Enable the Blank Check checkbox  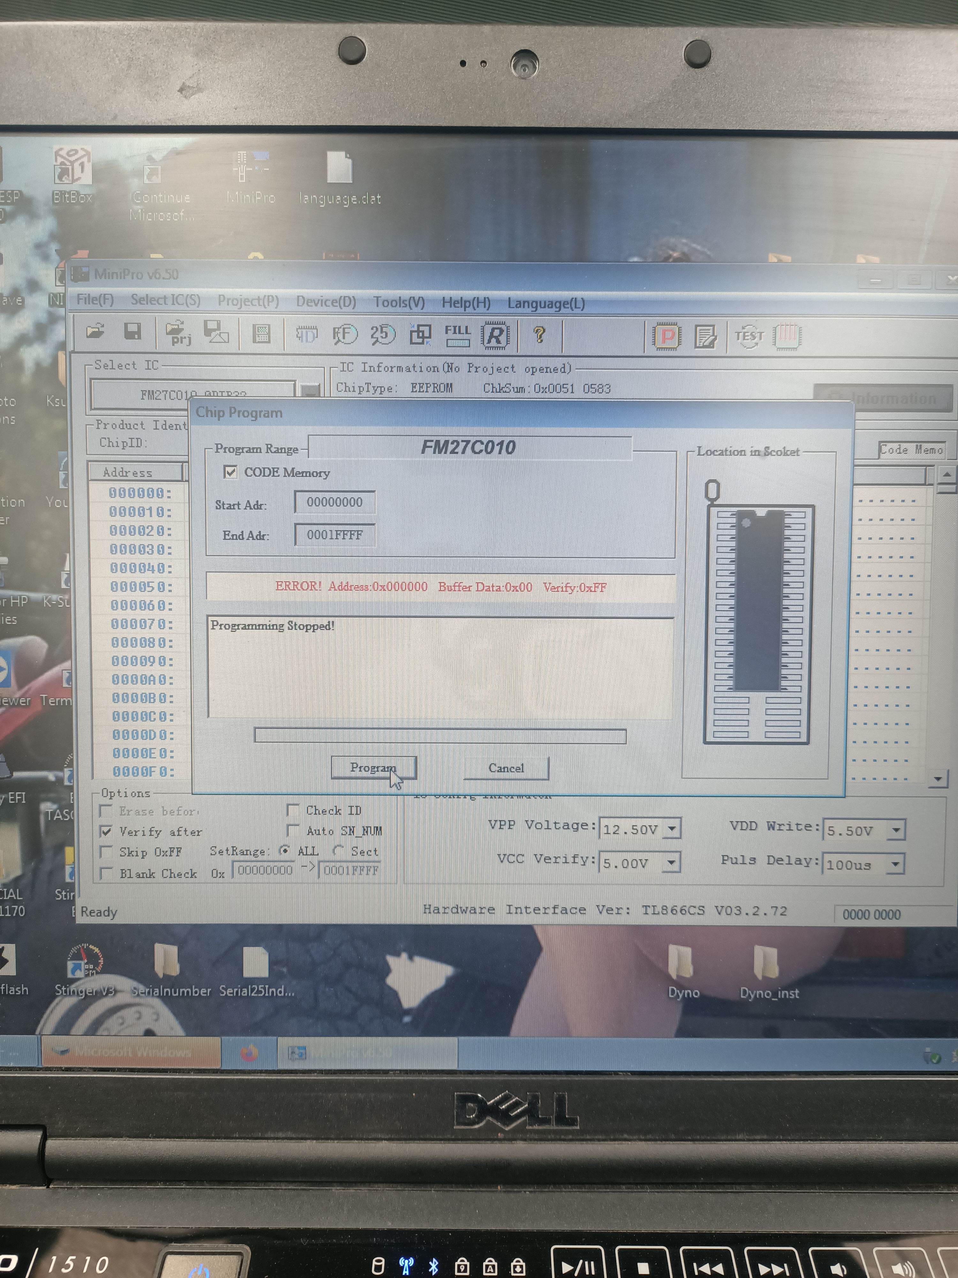[106, 873]
